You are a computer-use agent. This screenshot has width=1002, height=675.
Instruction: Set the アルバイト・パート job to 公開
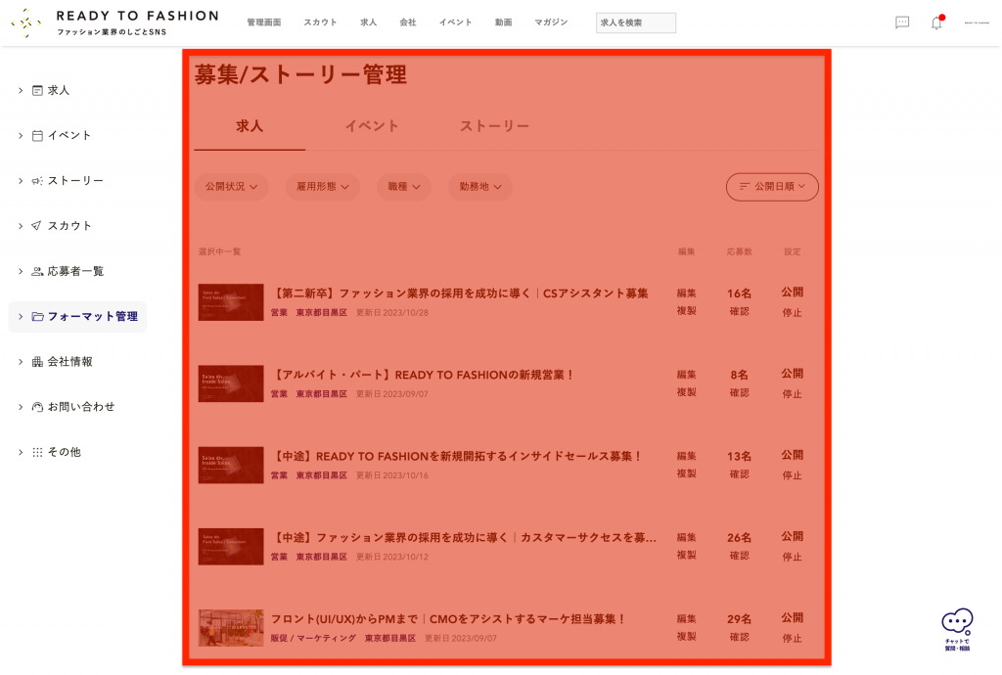click(792, 374)
